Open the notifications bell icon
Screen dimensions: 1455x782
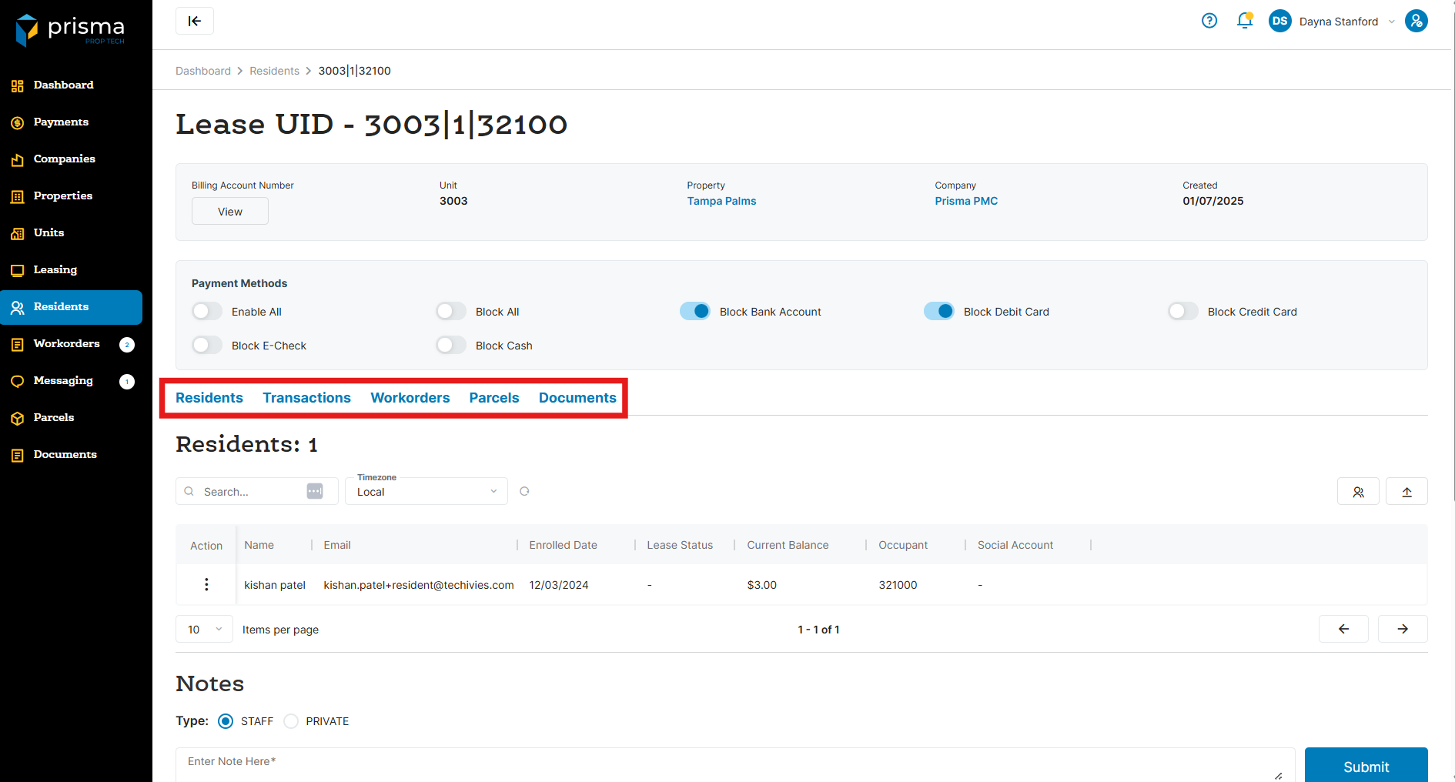click(x=1244, y=21)
